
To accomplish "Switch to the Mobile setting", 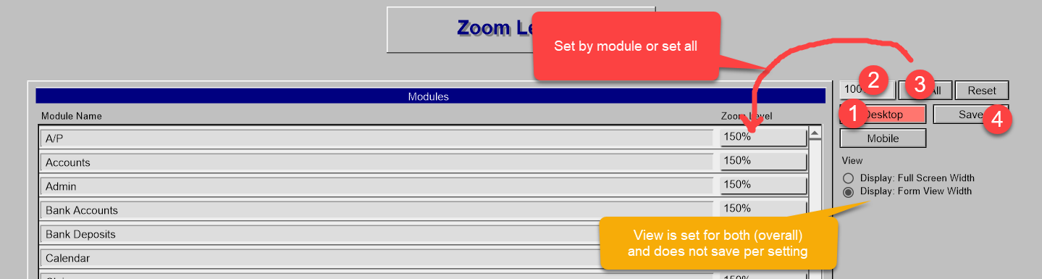I will [x=883, y=138].
